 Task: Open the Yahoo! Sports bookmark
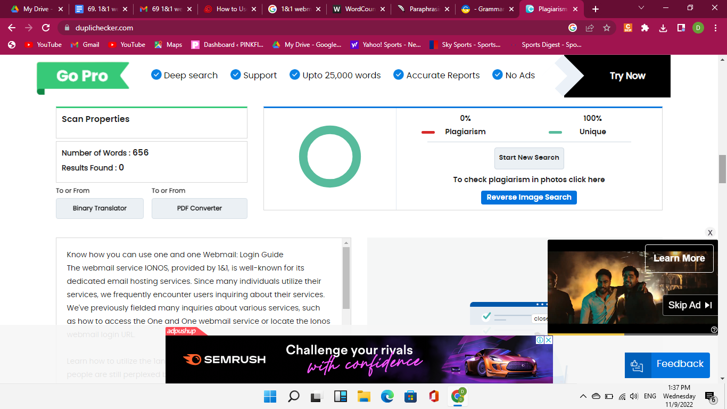386,45
